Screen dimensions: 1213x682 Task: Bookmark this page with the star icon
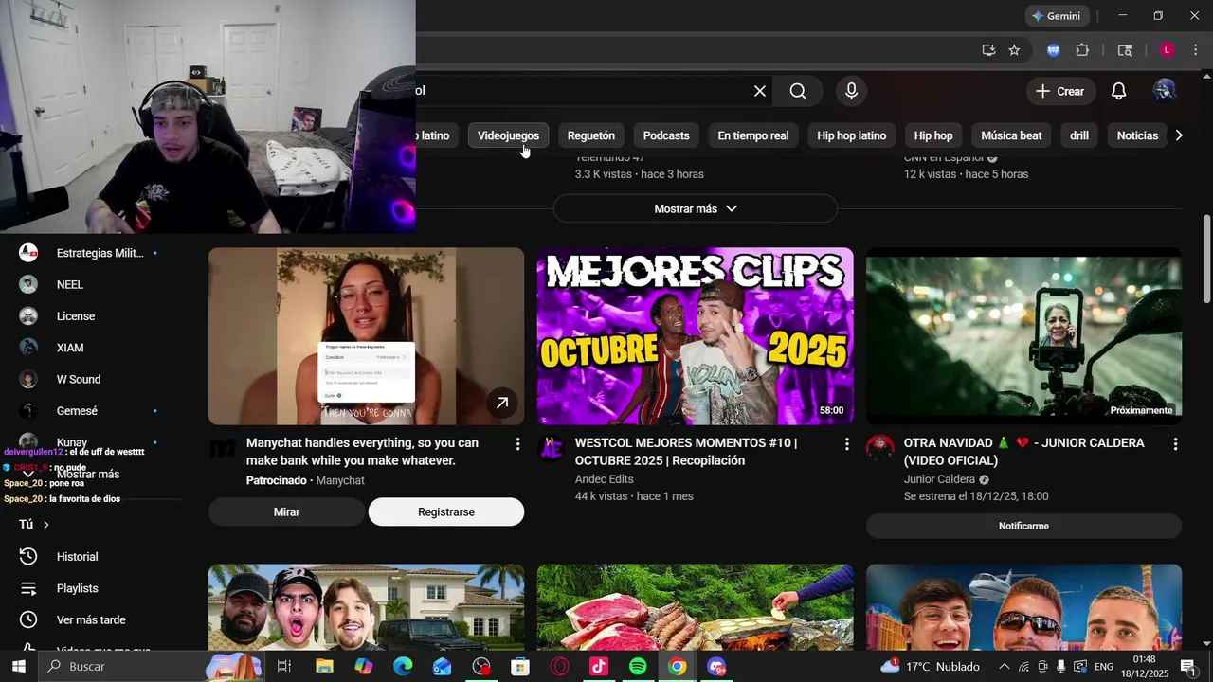point(1014,50)
